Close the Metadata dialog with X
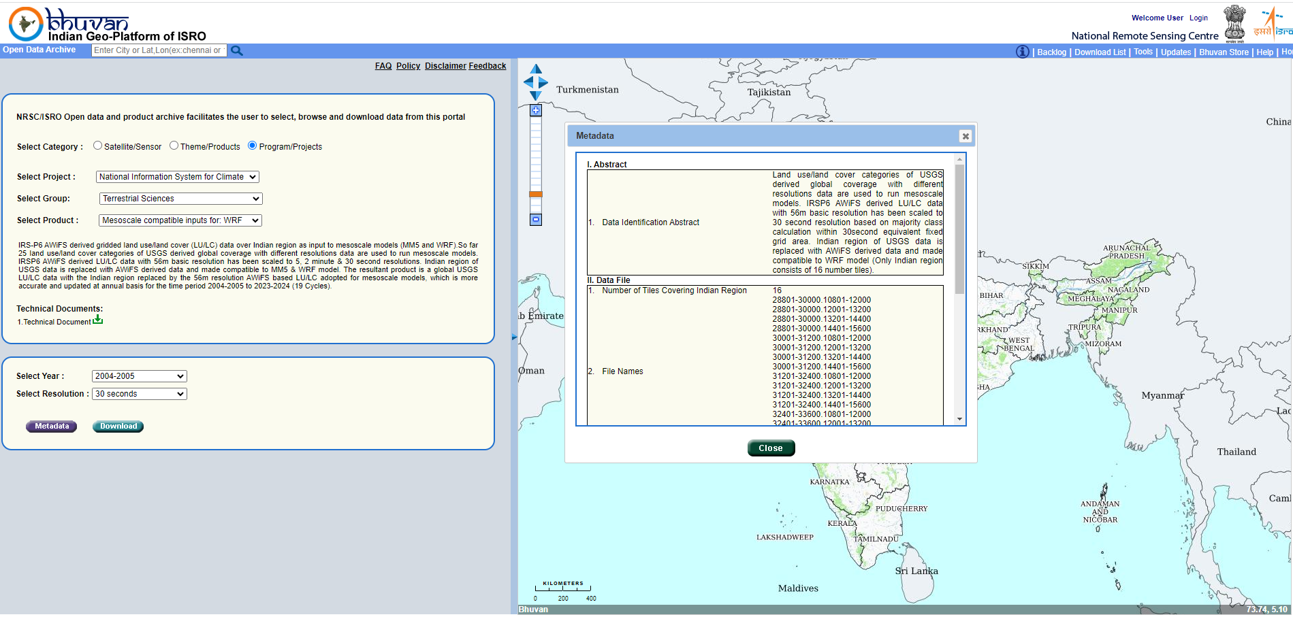The image size is (1293, 617). [x=965, y=136]
